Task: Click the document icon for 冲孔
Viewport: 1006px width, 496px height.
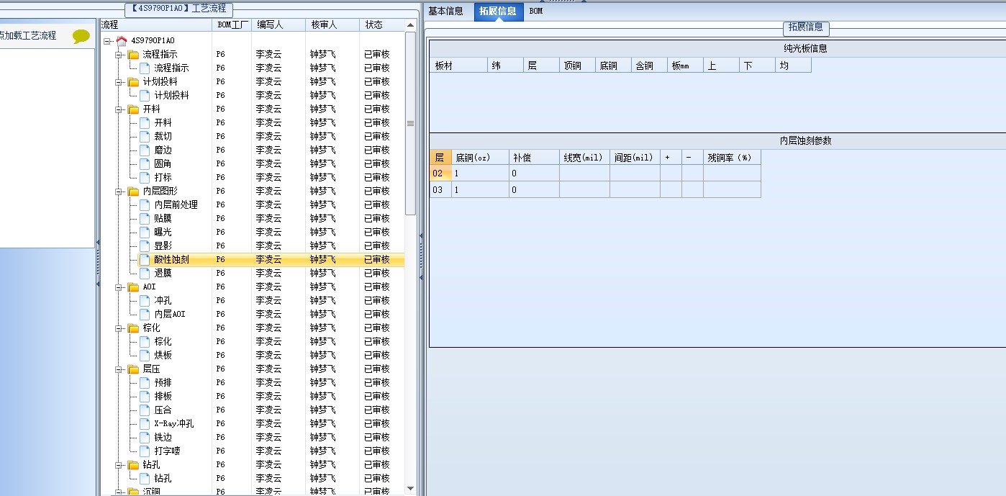Action: point(145,300)
